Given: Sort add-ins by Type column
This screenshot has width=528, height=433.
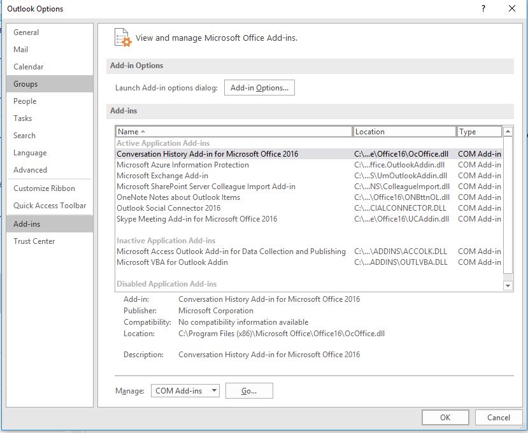Looking at the screenshot, I should [x=479, y=132].
